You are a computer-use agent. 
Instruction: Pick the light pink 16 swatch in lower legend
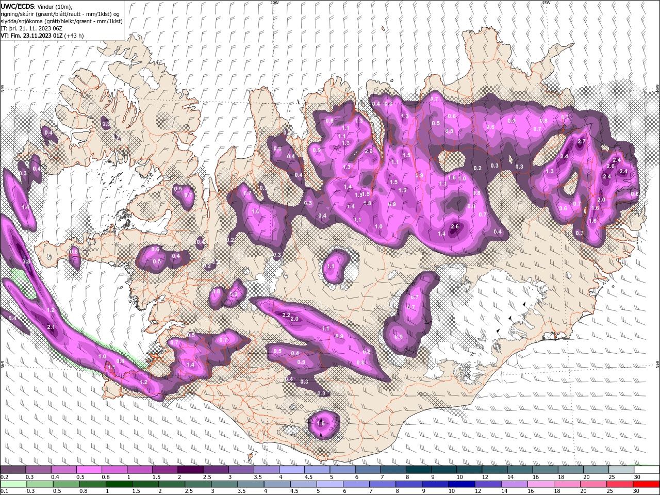(x=540, y=484)
